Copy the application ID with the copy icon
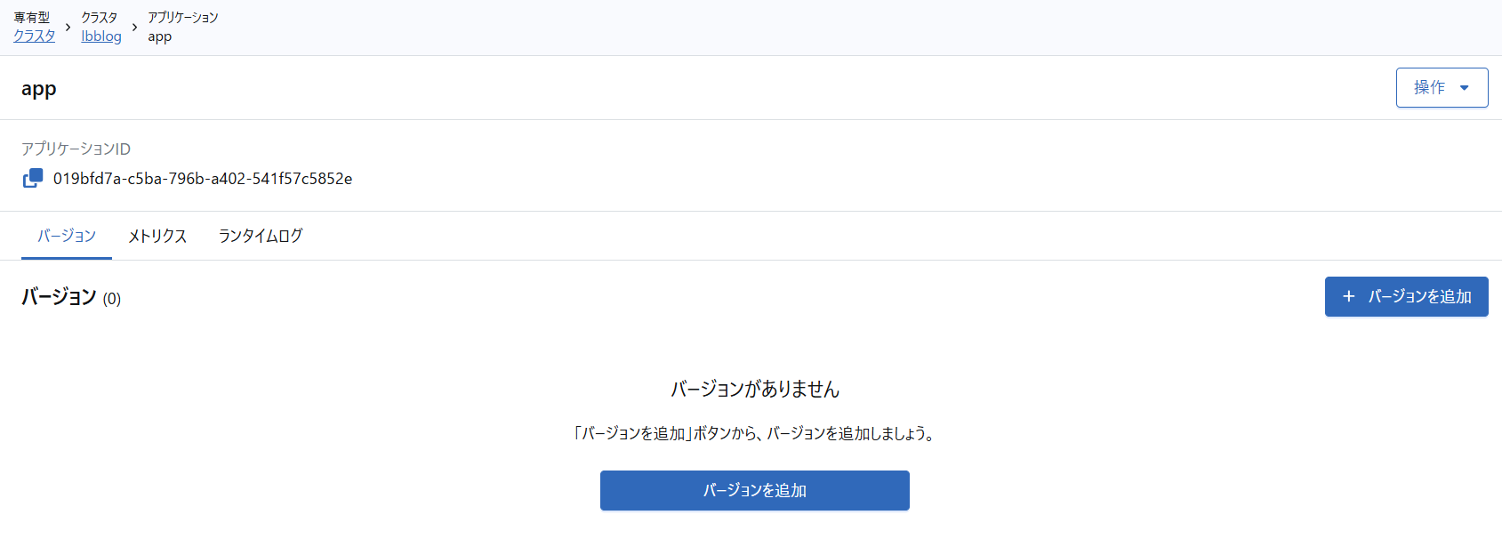This screenshot has width=1502, height=555. (x=33, y=178)
